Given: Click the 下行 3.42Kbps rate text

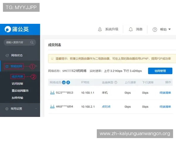Looking at the screenshot, I should [133, 71].
